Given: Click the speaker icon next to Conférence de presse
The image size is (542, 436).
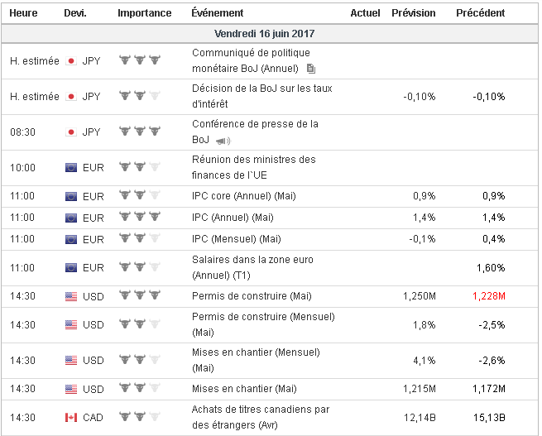Looking at the screenshot, I should [x=223, y=141].
